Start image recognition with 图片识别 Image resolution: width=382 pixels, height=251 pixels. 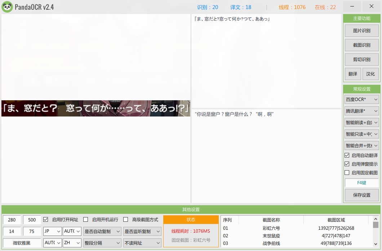pyautogui.click(x=361, y=31)
